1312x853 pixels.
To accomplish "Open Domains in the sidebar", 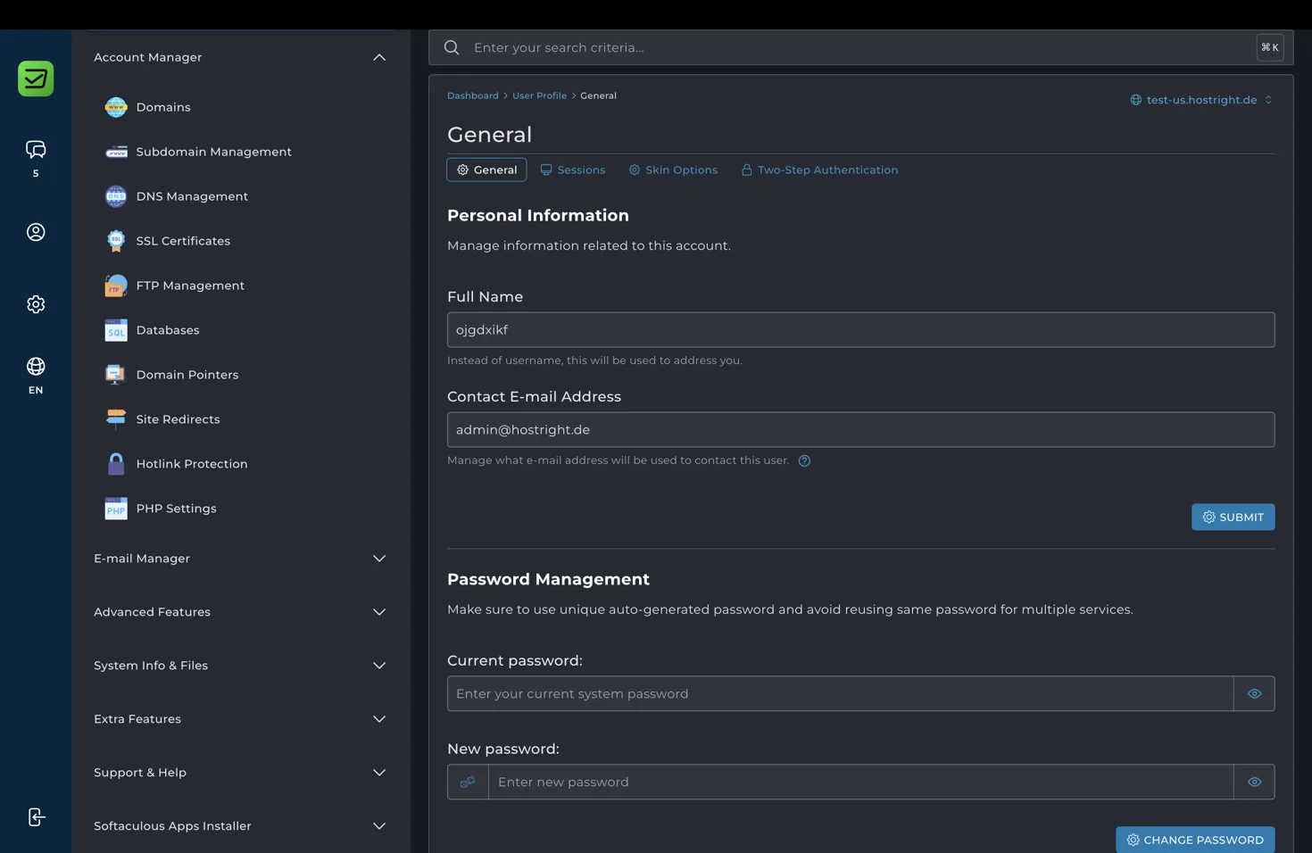I will tap(163, 107).
